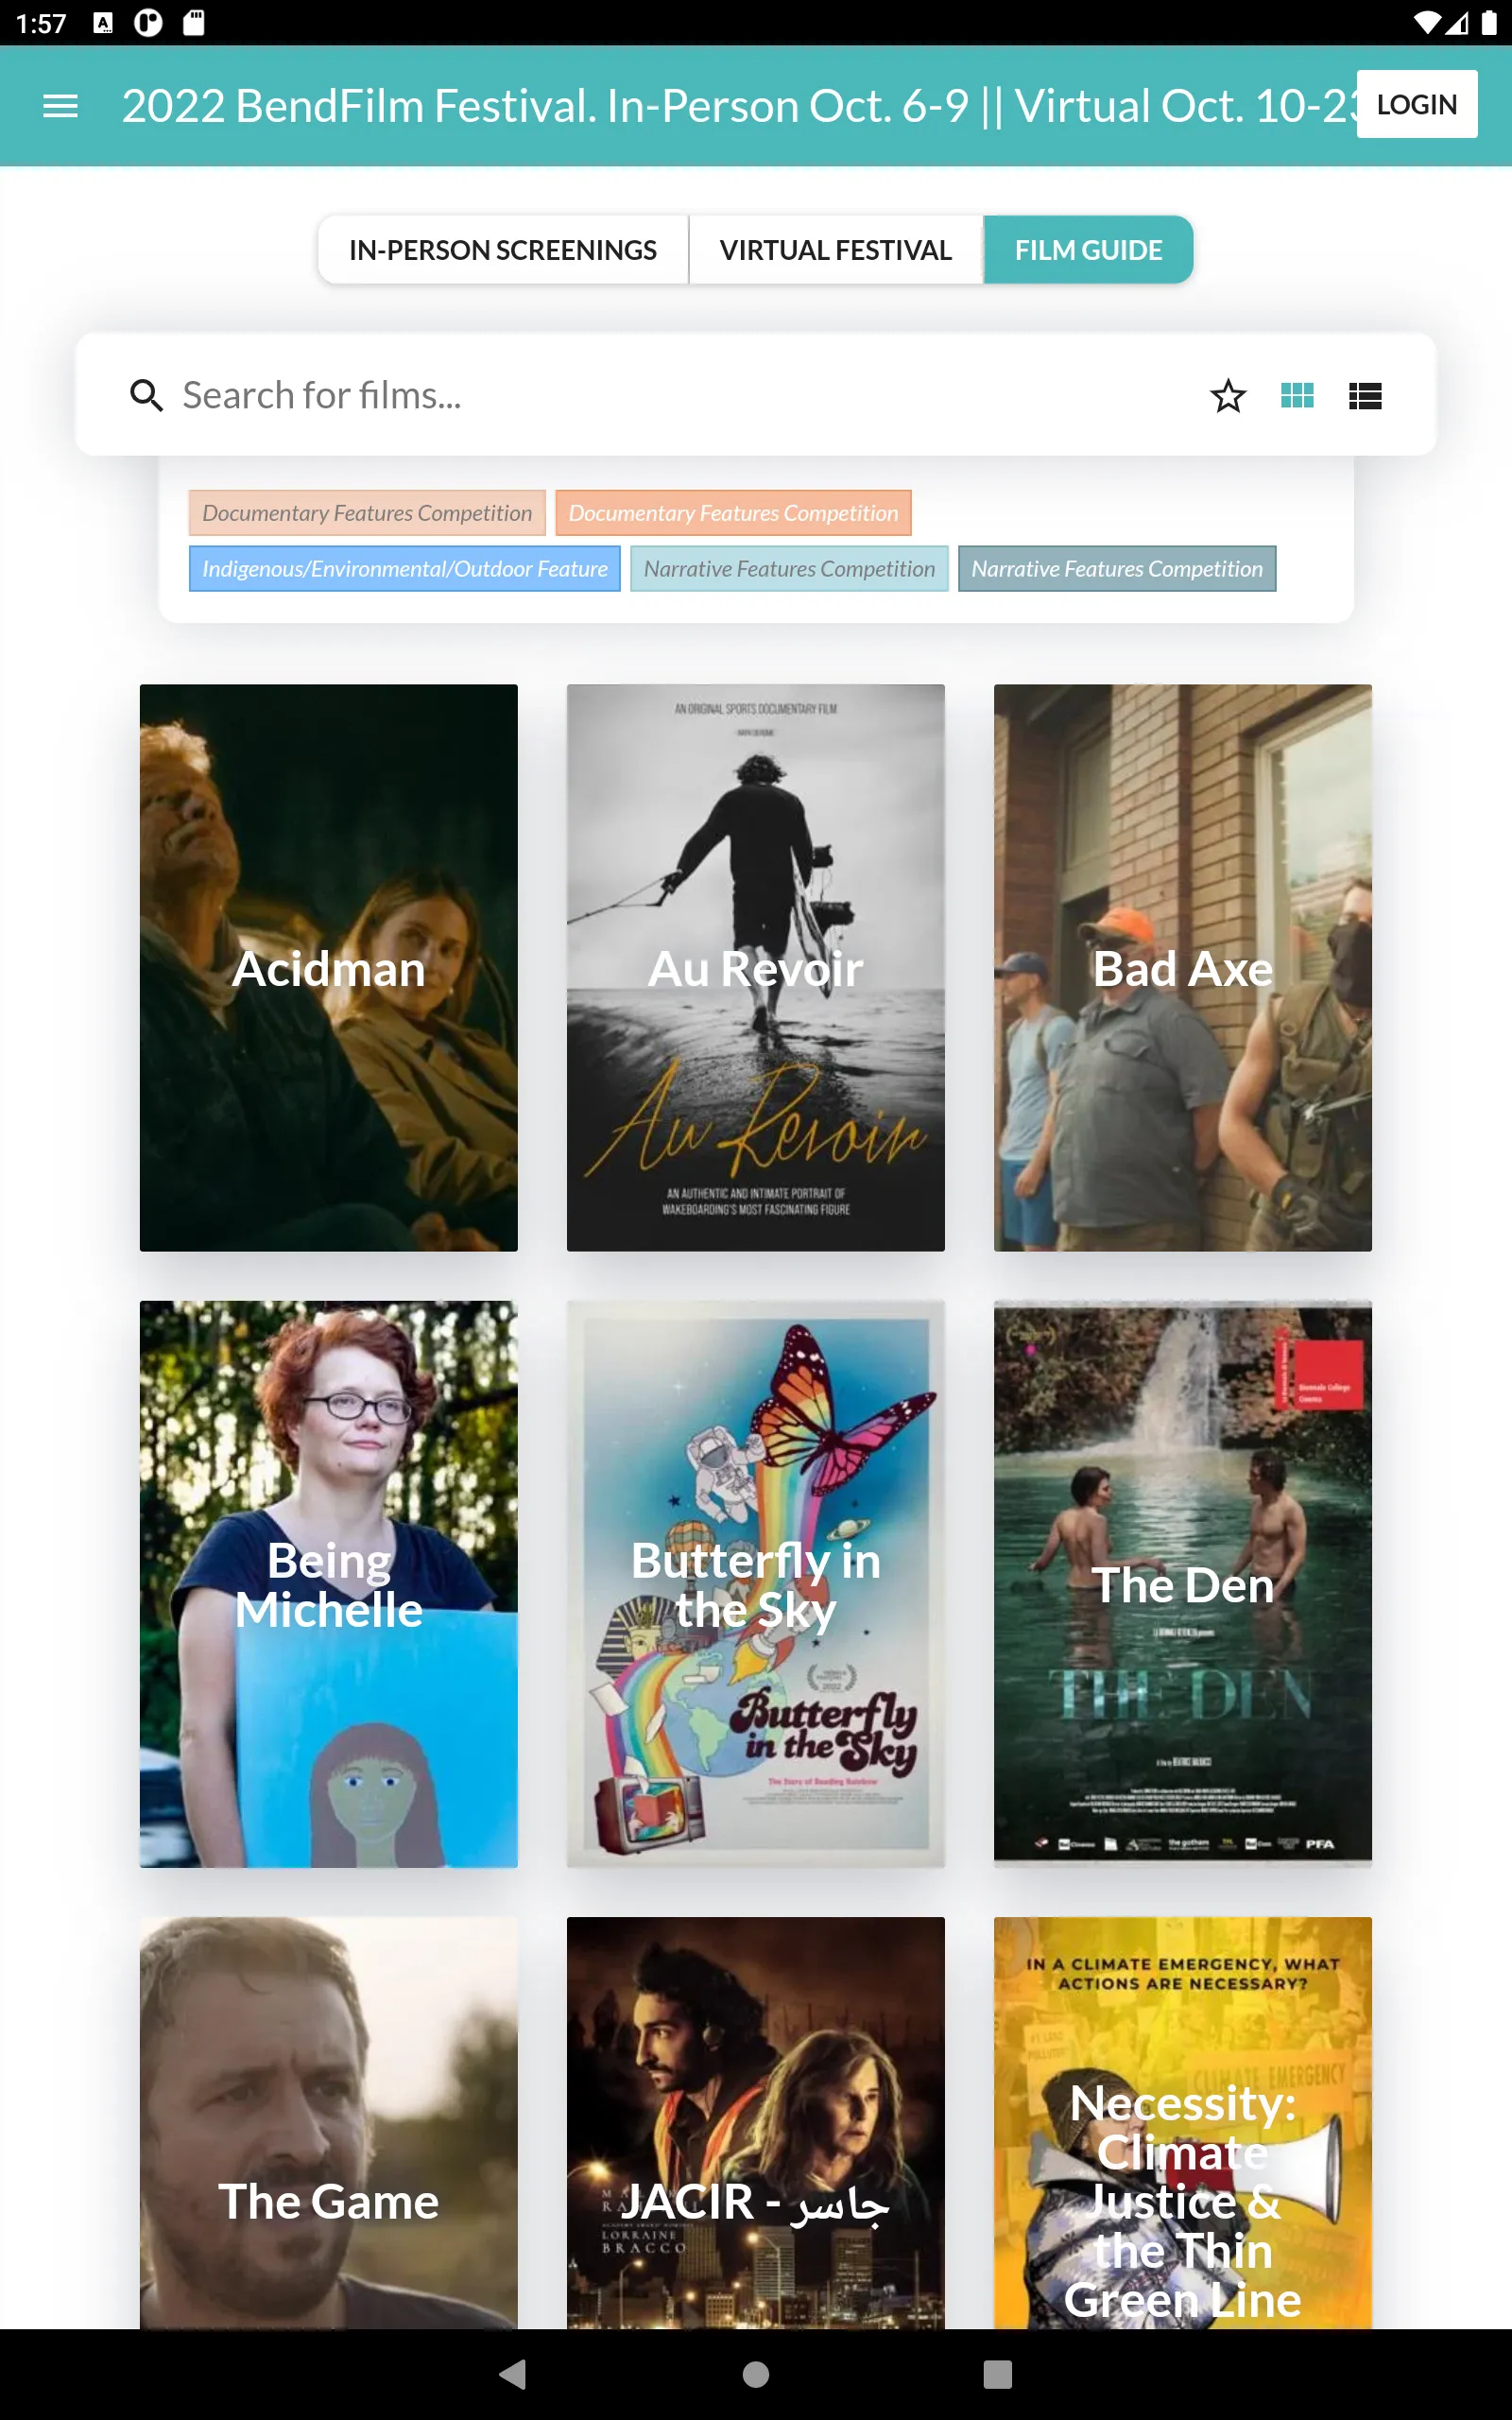Screen dimensions: 1512x2420
Task: Switch to grid view layout
Action: [x=1297, y=396]
